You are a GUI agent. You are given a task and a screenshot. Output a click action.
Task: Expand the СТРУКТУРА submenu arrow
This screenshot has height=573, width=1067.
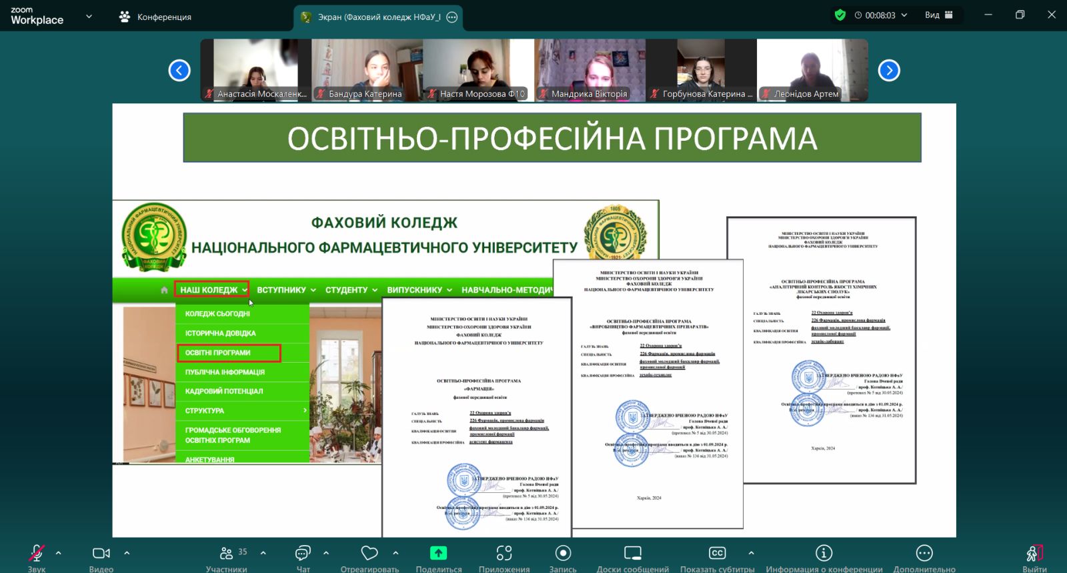click(305, 411)
